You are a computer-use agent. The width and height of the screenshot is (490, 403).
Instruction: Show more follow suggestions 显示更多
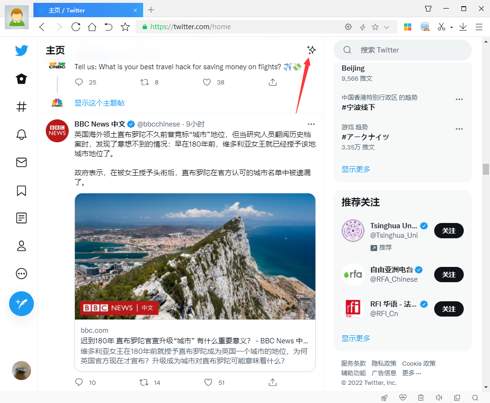pyautogui.click(x=355, y=338)
